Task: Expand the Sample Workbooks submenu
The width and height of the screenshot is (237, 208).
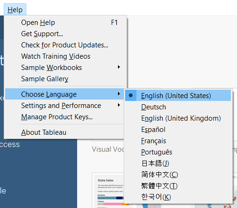Action: point(65,68)
